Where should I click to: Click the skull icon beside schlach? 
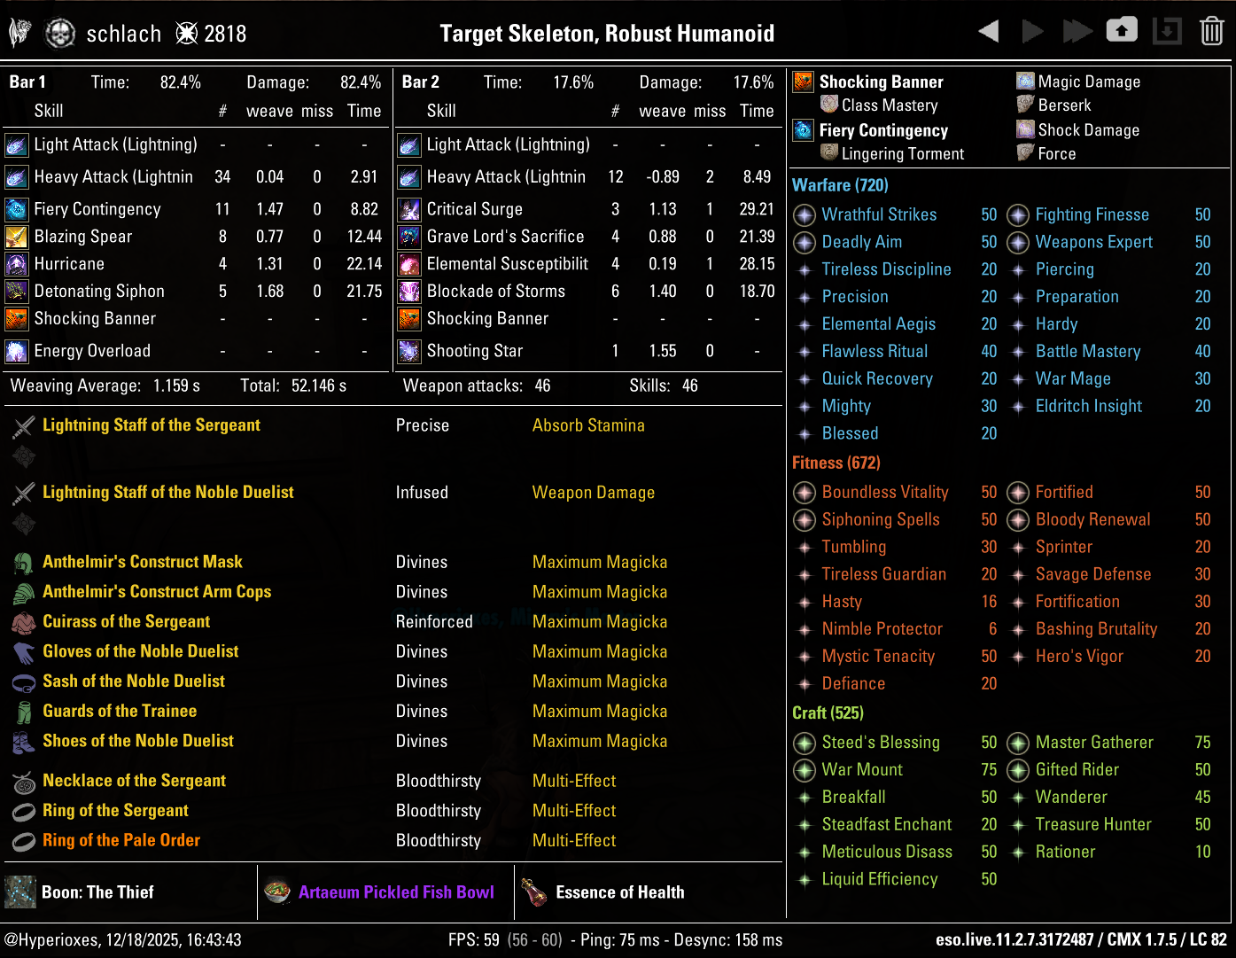coord(58,33)
